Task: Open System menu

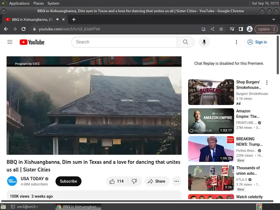Action: click(x=53, y=3)
